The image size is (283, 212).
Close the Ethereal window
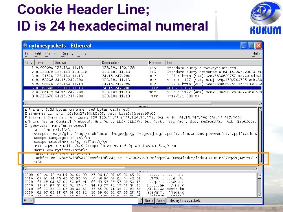[258, 46]
